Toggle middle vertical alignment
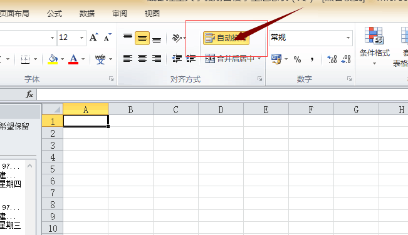The image size is (408, 235). click(142, 38)
